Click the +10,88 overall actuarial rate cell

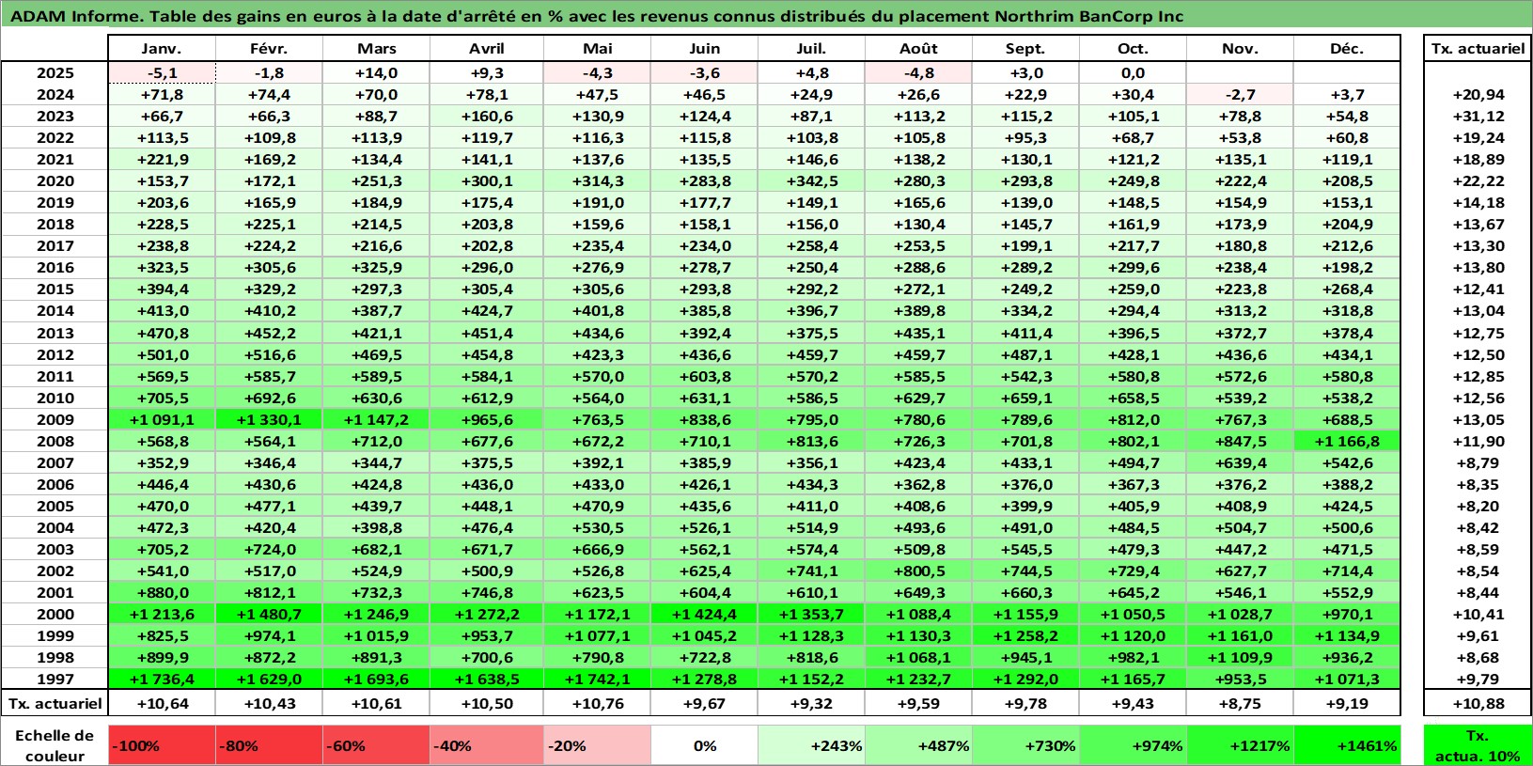click(x=1478, y=703)
